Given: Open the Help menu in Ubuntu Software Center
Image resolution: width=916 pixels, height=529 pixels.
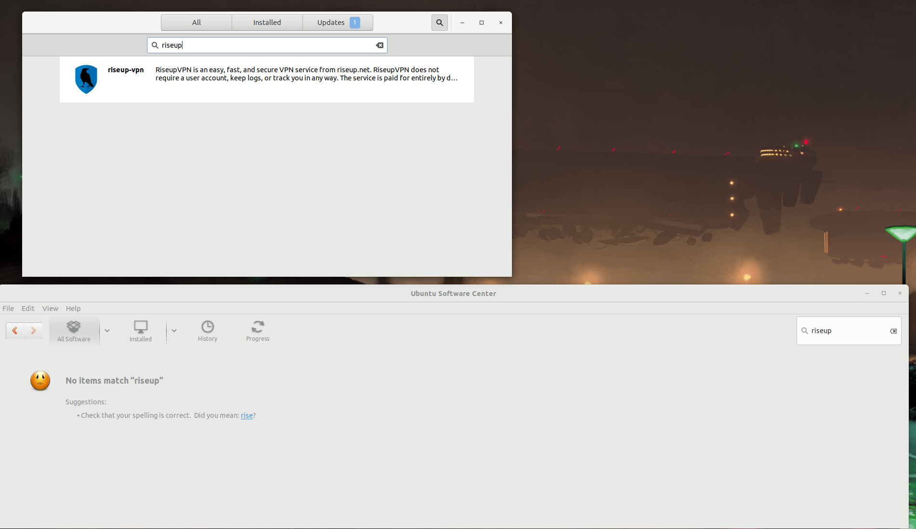Looking at the screenshot, I should [73, 309].
